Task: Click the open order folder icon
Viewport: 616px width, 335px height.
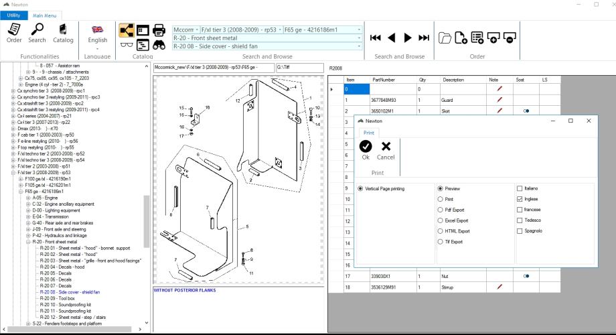Action: pos(444,38)
